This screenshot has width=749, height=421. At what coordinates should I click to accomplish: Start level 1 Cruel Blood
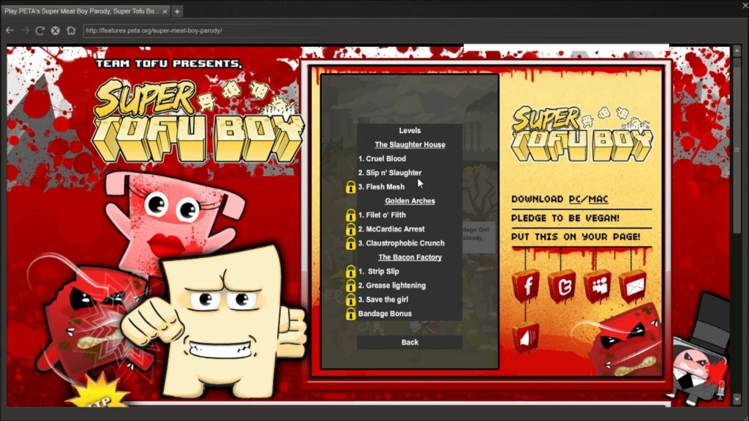(x=382, y=159)
